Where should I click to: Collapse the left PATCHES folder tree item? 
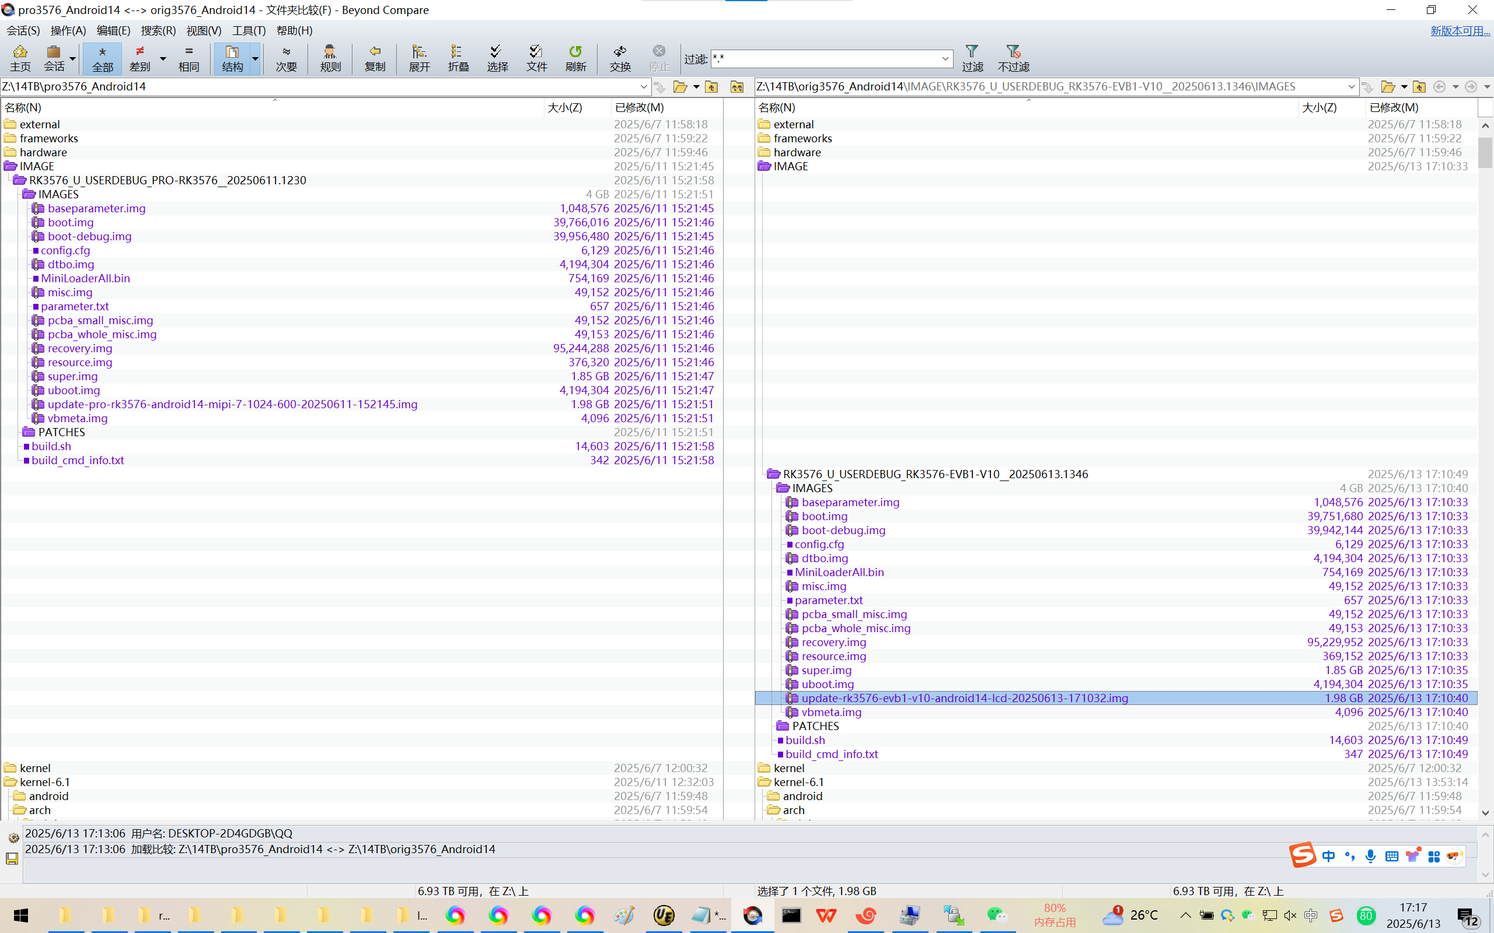(29, 432)
